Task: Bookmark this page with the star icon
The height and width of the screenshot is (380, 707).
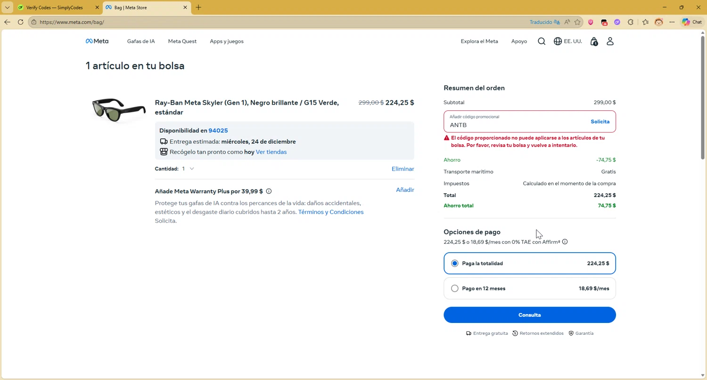Action: click(x=577, y=22)
